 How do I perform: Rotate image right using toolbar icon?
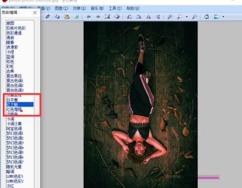(138, 16)
